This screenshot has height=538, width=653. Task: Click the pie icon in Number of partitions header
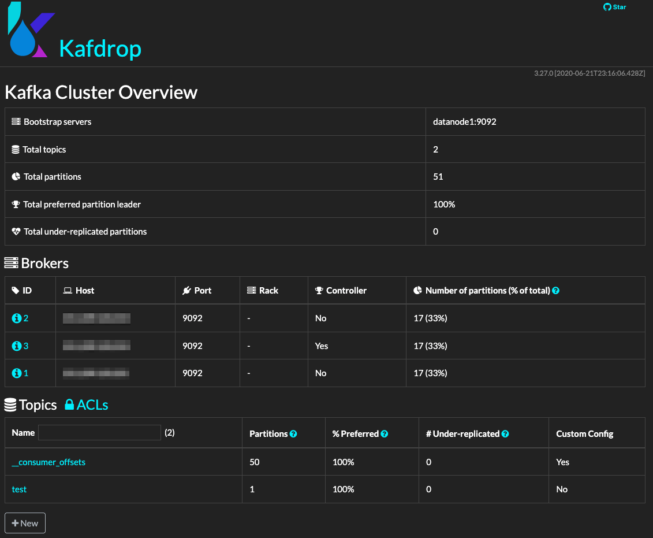coord(417,291)
